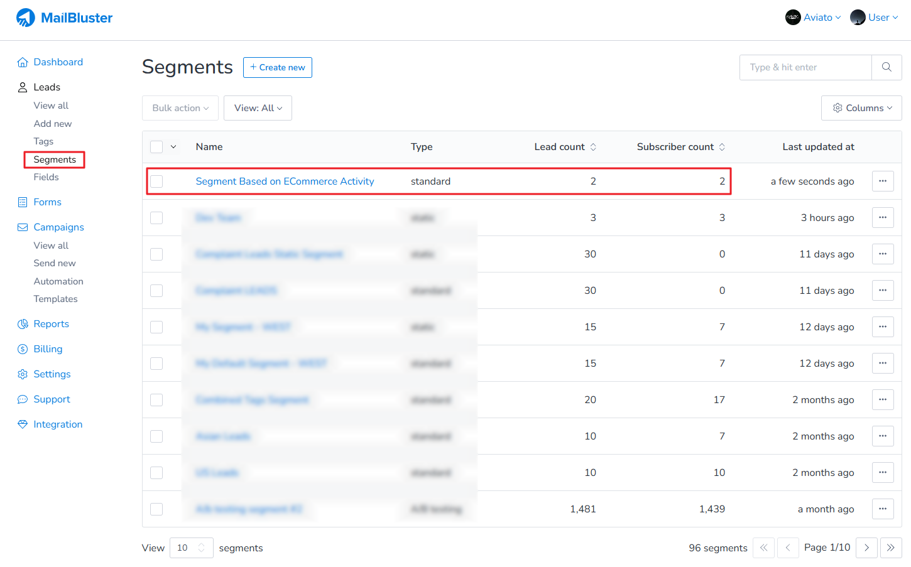
Task: Open the Dashboard home icon
Action: [23, 62]
